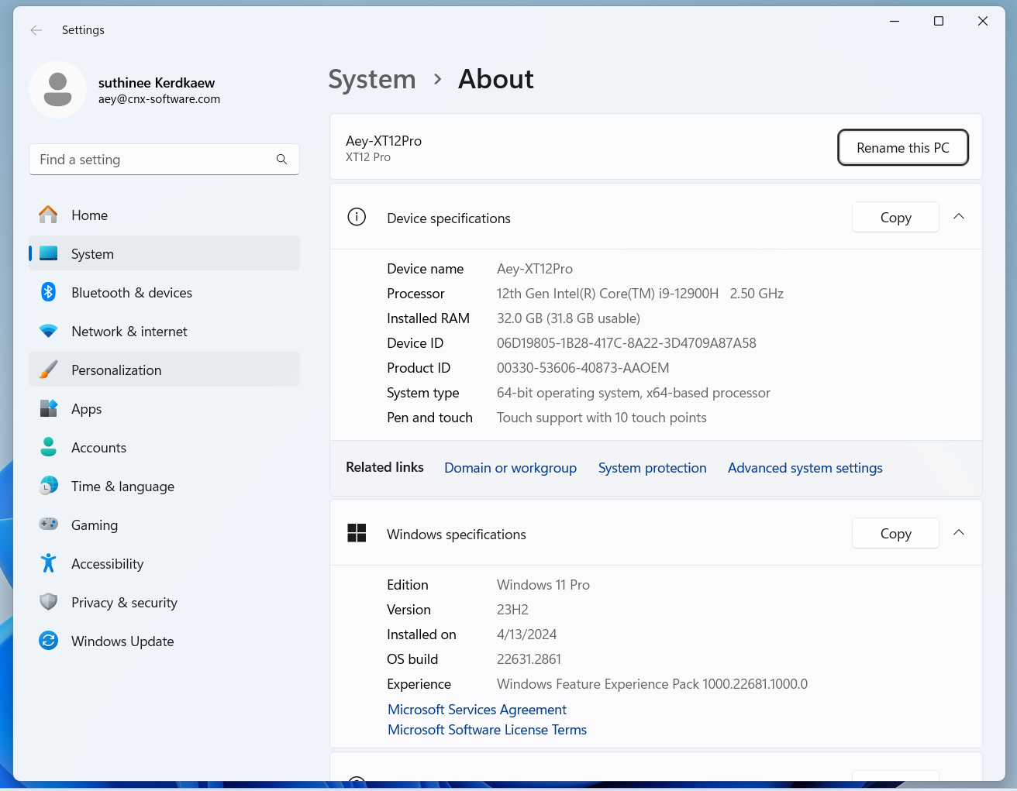Screen dimensions: 1017x791
Task: Click the Windows logo beside Windows specifications
Action: tap(357, 533)
